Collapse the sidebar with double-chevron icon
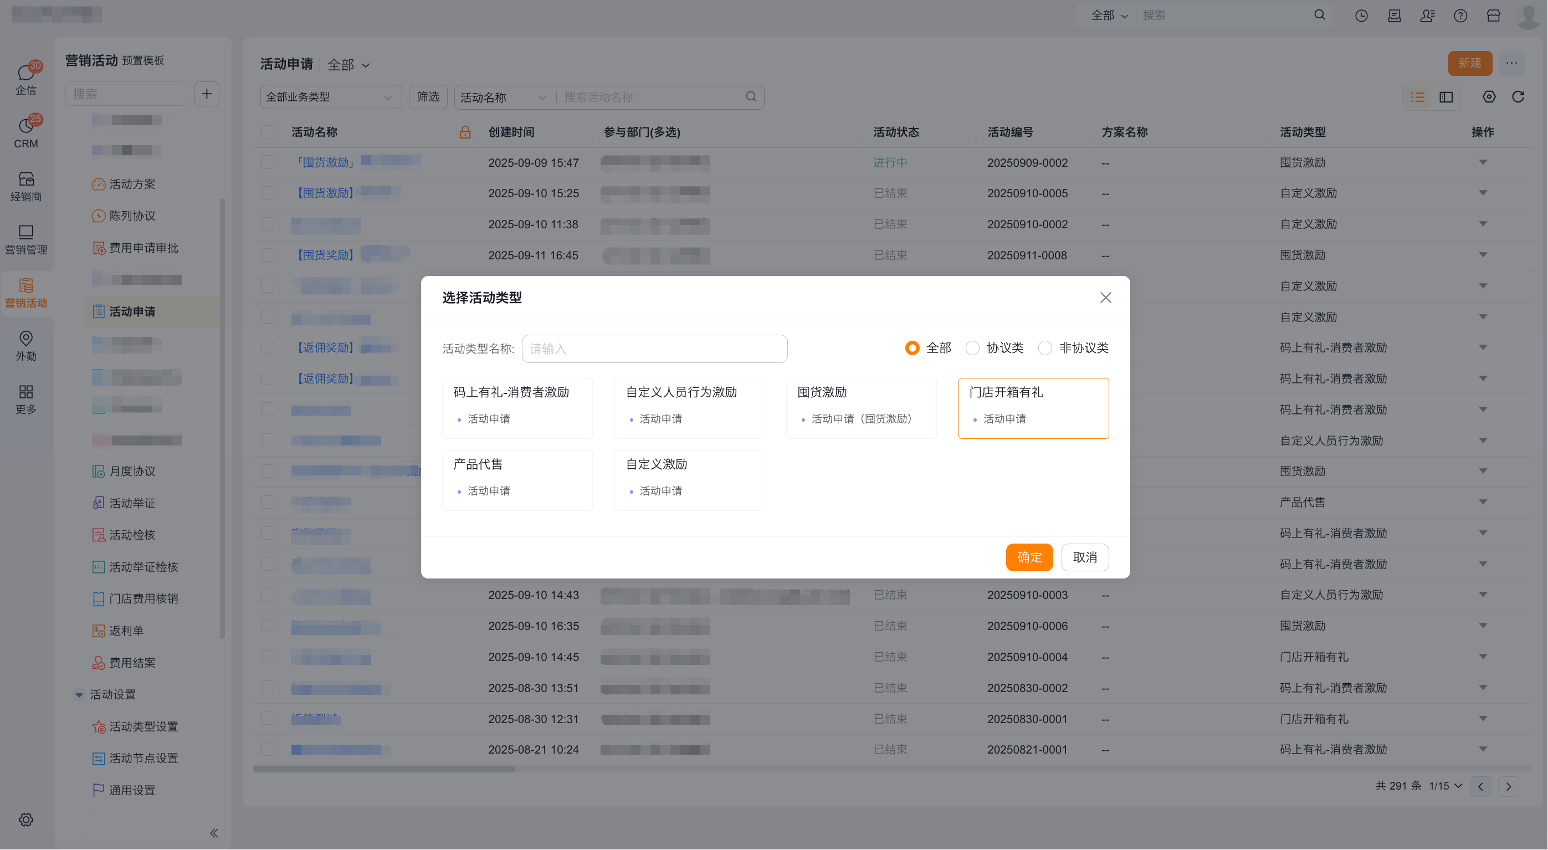This screenshot has width=1548, height=850. coord(214,833)
